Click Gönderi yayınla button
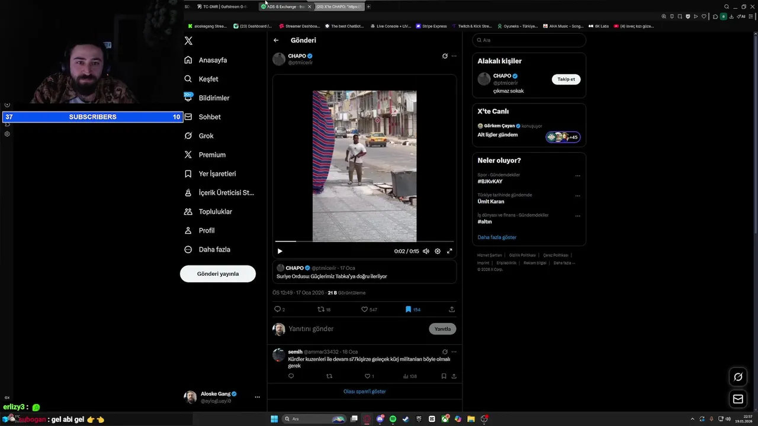 click(218, 274)
